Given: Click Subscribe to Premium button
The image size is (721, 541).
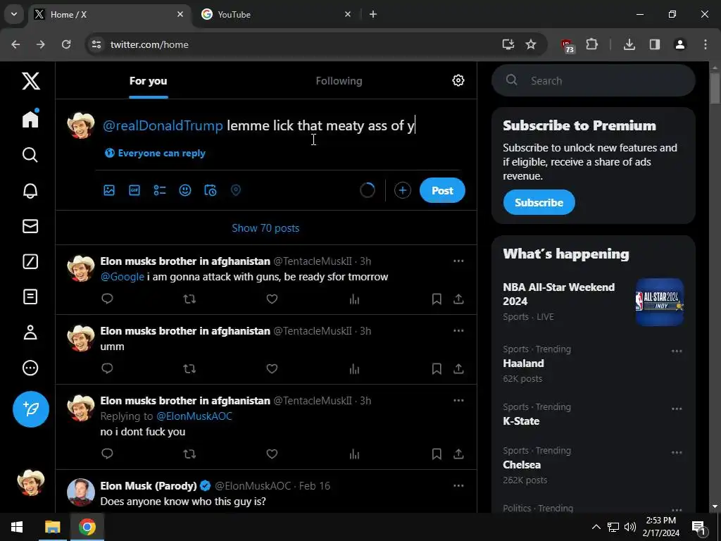Looking at the screenshot, I should [539, 202].
